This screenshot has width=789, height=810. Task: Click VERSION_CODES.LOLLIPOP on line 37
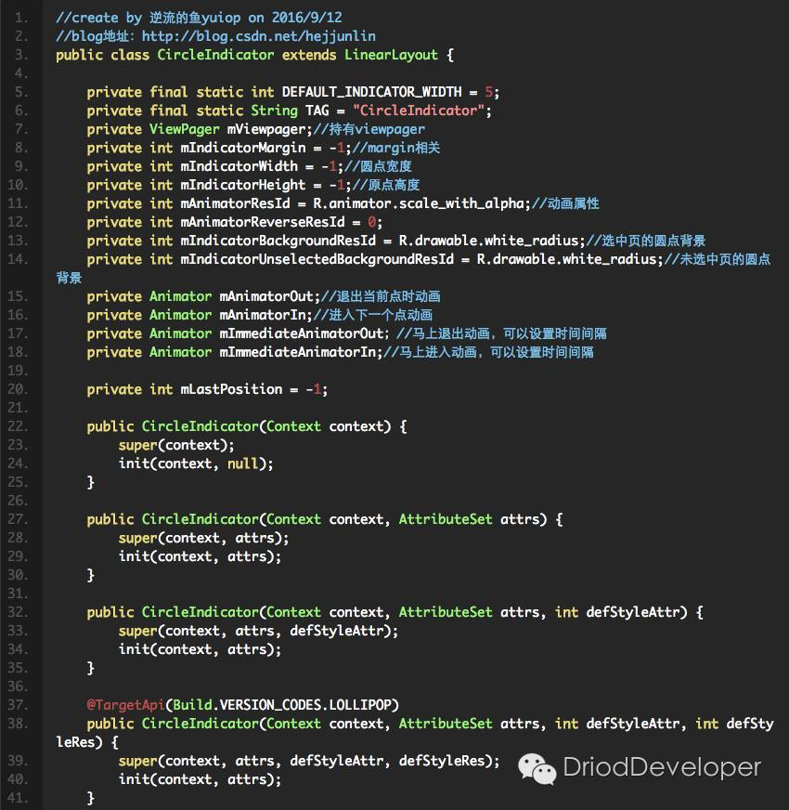(305, 705)
